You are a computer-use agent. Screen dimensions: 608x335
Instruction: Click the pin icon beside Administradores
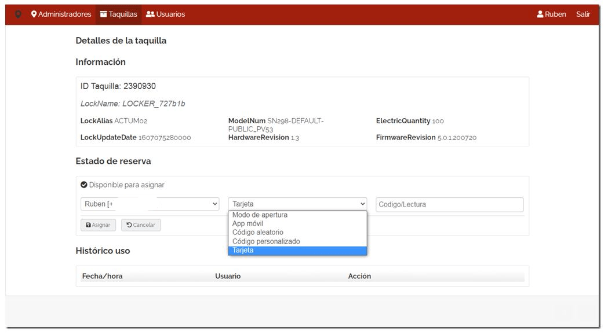(x=34, y=14)
